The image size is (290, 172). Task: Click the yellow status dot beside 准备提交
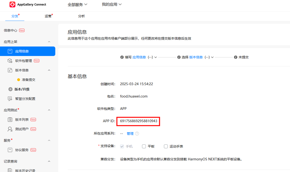[x=19, y=80]
